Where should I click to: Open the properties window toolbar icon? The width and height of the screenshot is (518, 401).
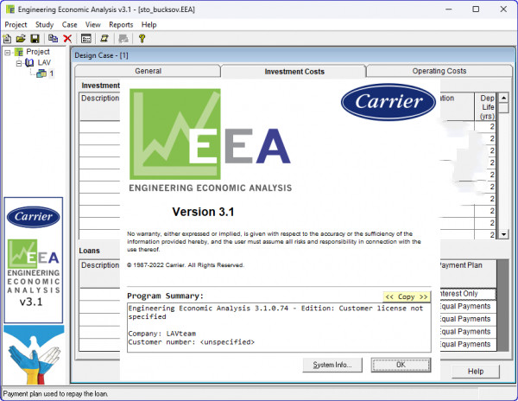coord(85,39)
